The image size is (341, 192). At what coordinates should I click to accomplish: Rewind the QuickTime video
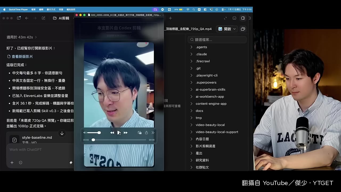(112, 133)
